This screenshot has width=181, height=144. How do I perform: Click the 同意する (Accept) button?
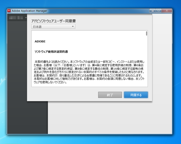click(136, 95)
